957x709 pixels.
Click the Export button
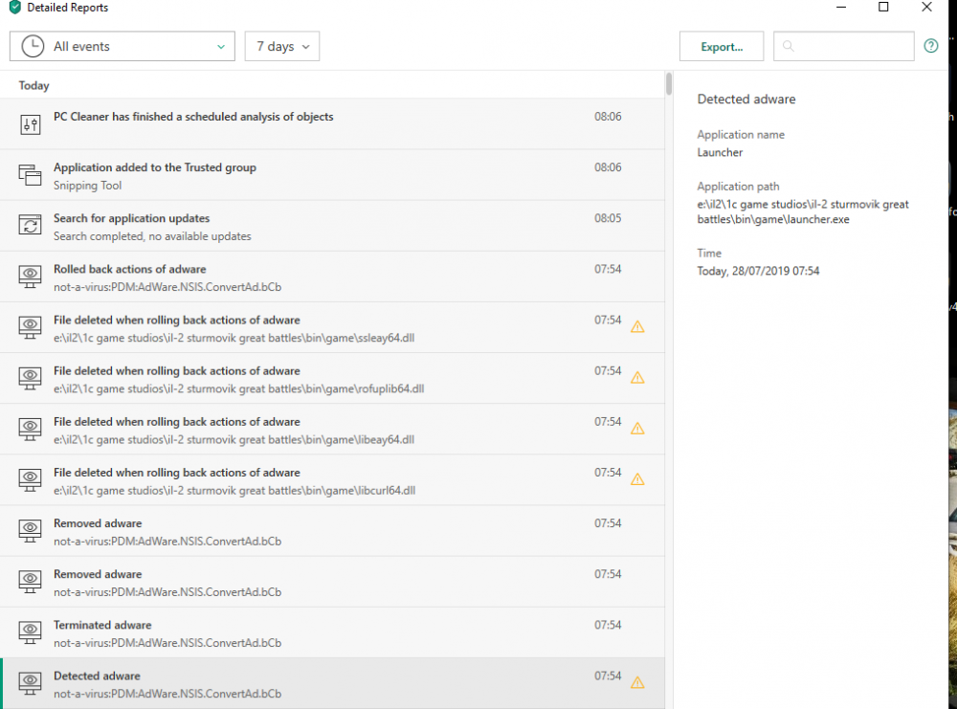pyautogui.click(x=722, y=46)
